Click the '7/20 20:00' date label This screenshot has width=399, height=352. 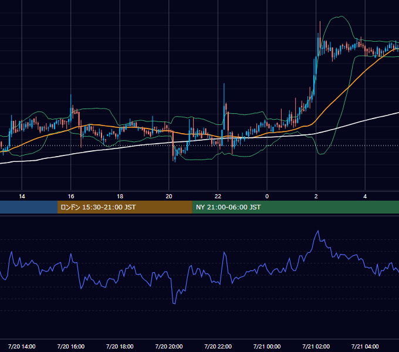169,346
